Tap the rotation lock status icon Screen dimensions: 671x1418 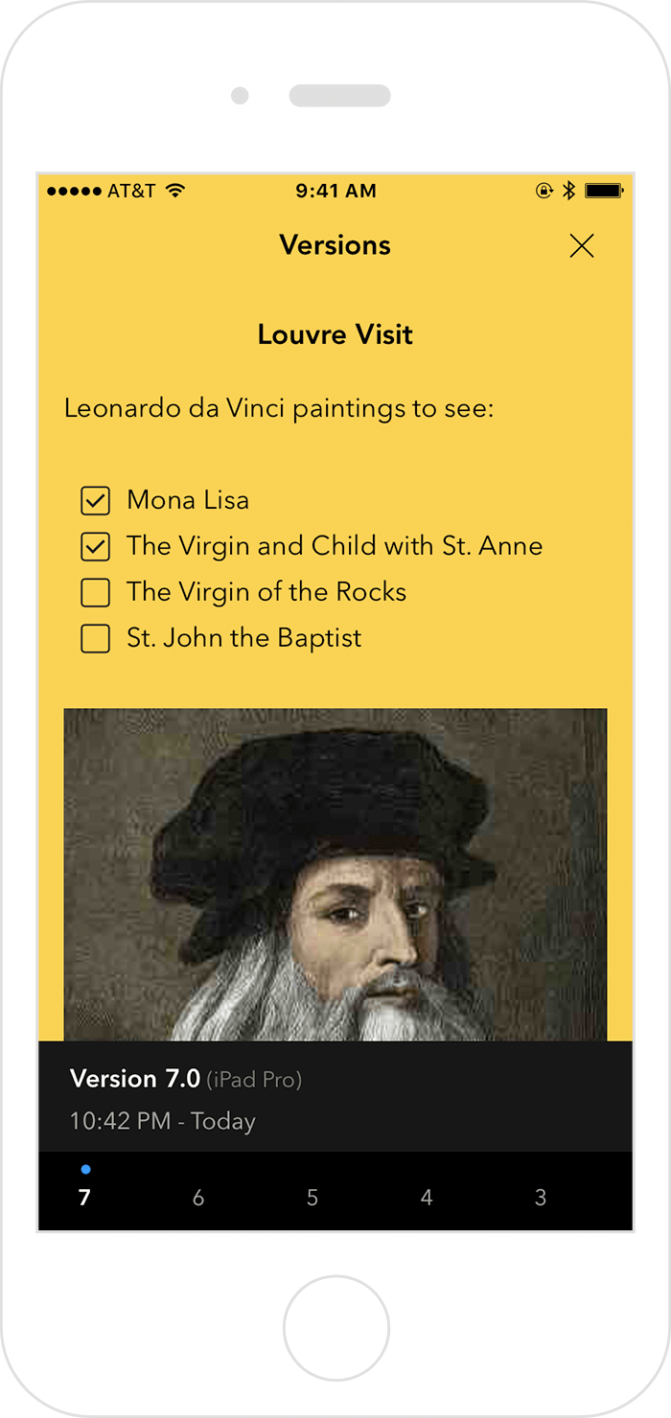click(544, 191)
